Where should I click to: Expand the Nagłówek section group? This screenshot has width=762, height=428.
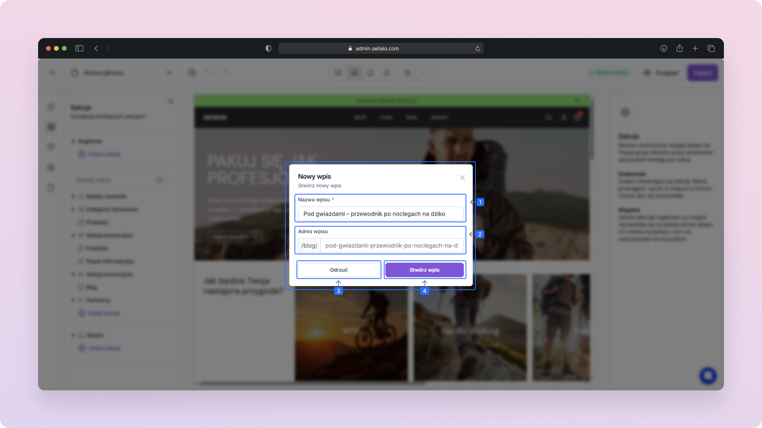(x=73, y=141)
